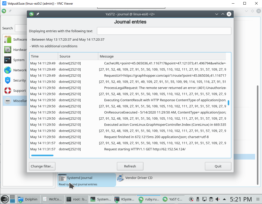Select the ProcessLegalRequest 401 Unauthorized entry
262x204 pixels.
pyautogui.click(x=128, y=88)
